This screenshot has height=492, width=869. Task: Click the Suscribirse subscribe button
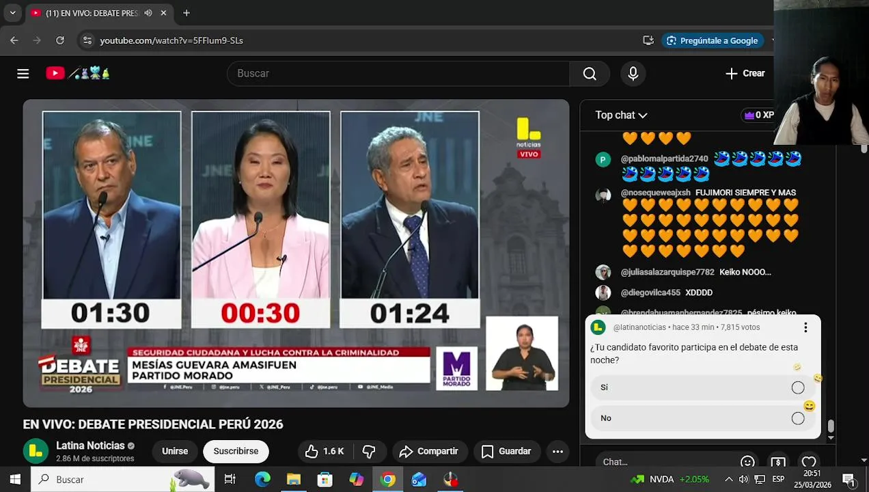(236, 451)
